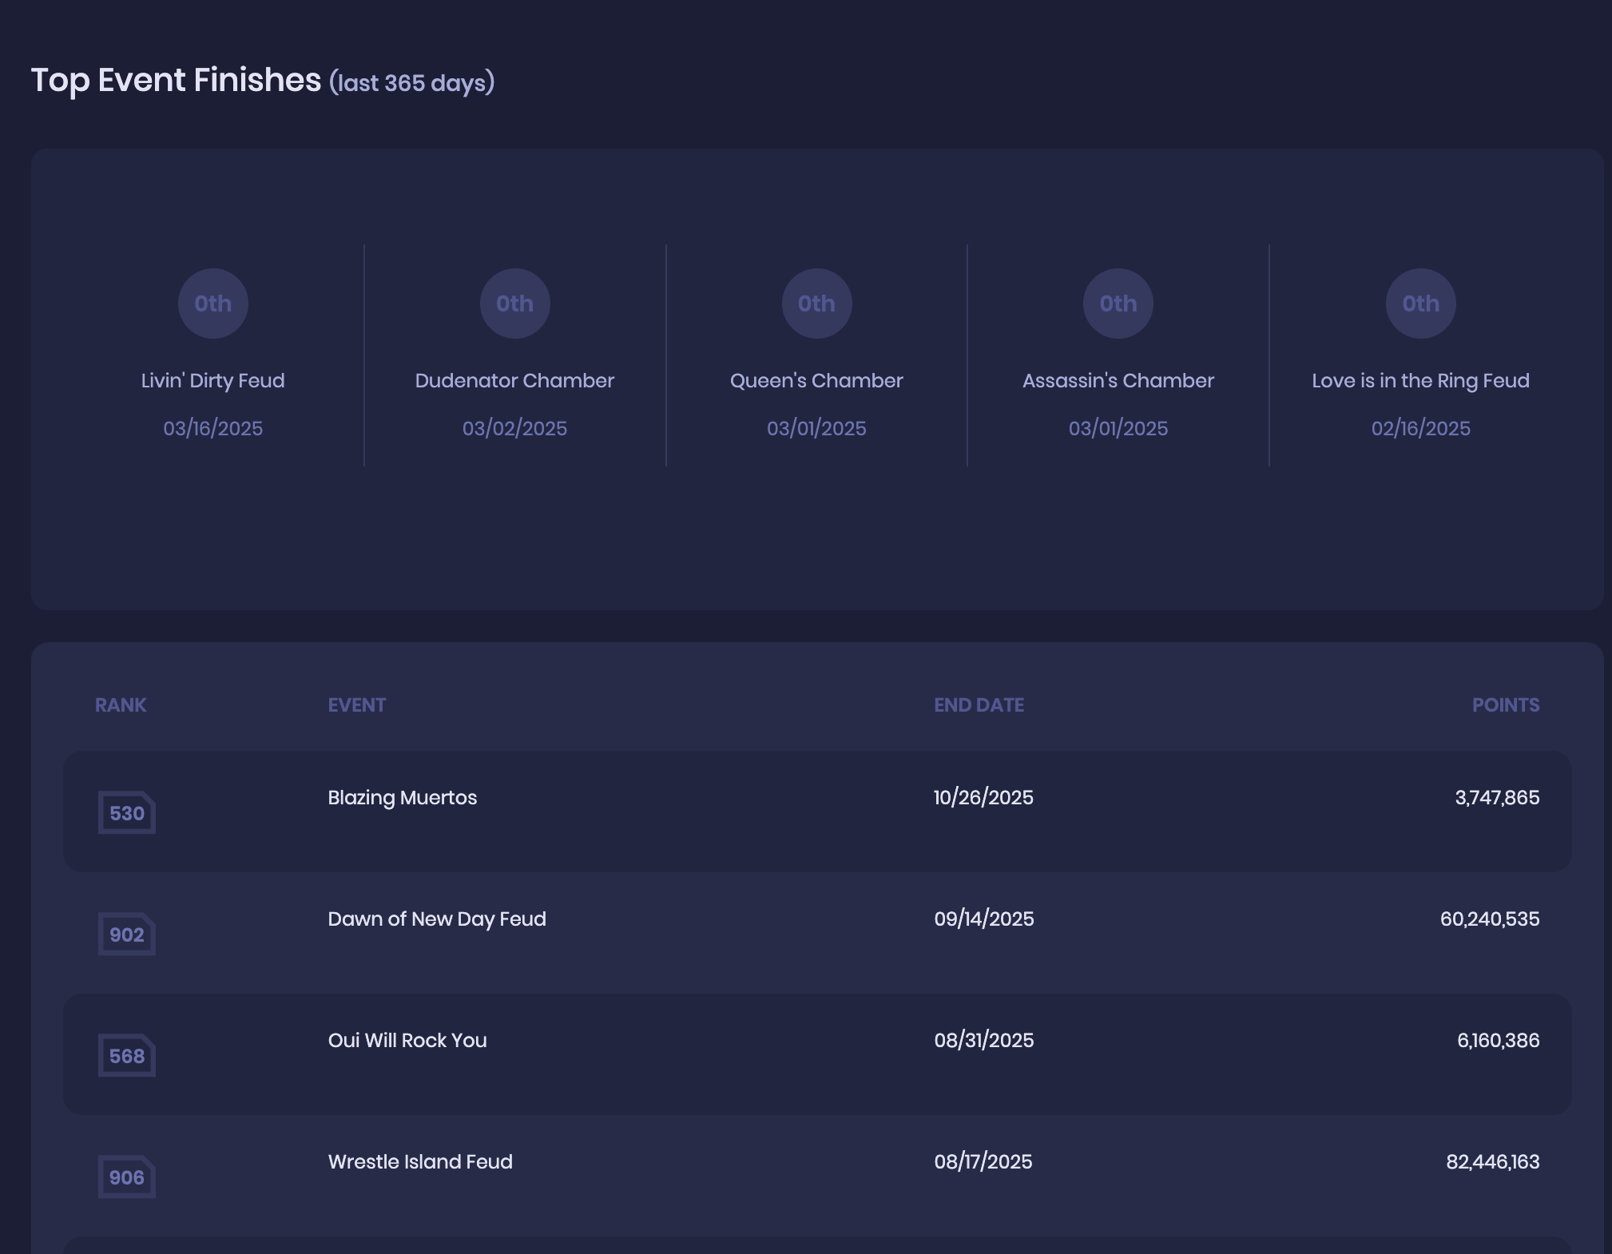Select the 0th badge above Queen's Chamber

[x=817, y=304]
